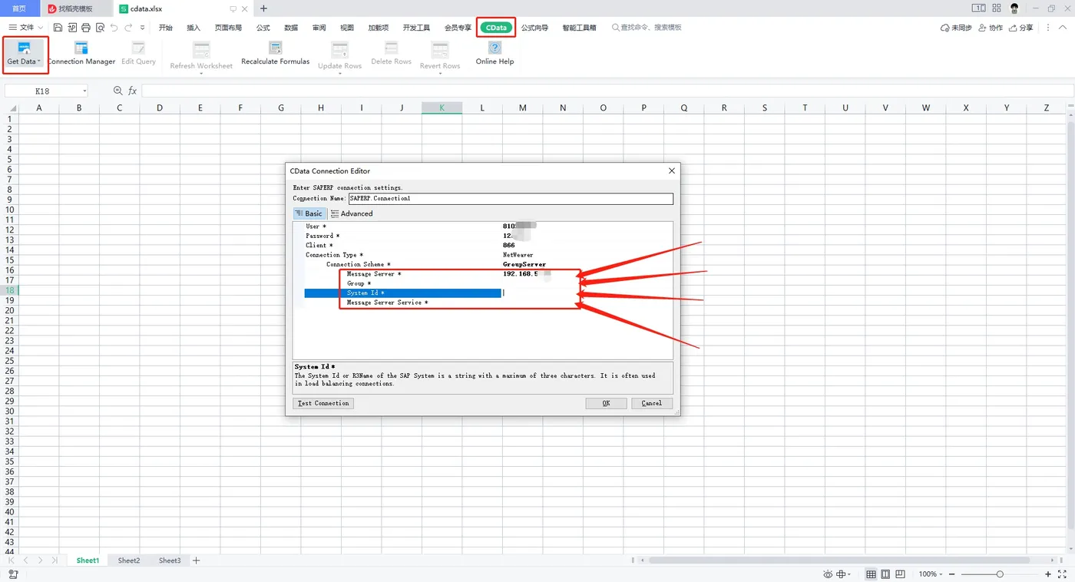Click the Test Connection button

tap(323, 403)
